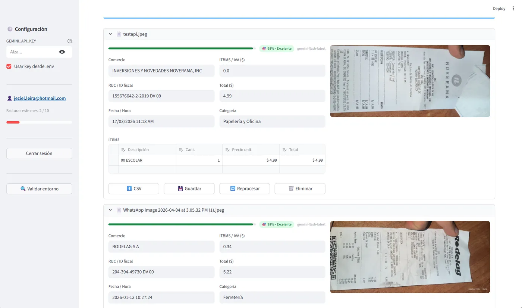Click the monthly invoice usage progress bar
The width and height of the screenshot is (522, 308).
39,122
